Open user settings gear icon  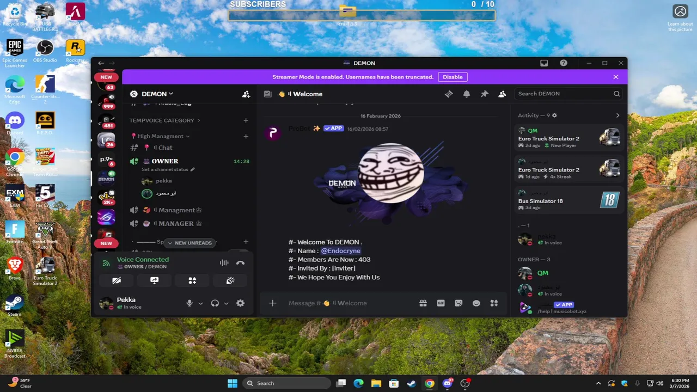(240, 303)
